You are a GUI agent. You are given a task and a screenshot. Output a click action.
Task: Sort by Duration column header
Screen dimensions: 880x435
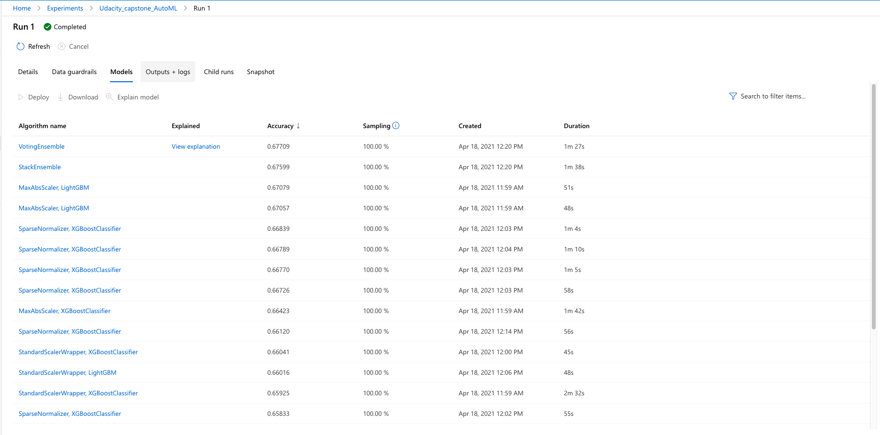click(577, 126)
